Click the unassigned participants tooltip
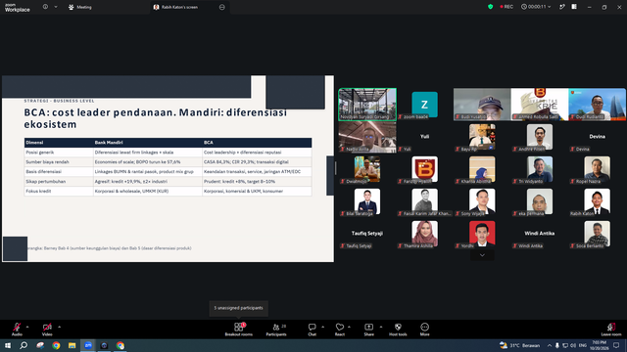This screenshot has width=627, height=352. (x=239, y=308)
